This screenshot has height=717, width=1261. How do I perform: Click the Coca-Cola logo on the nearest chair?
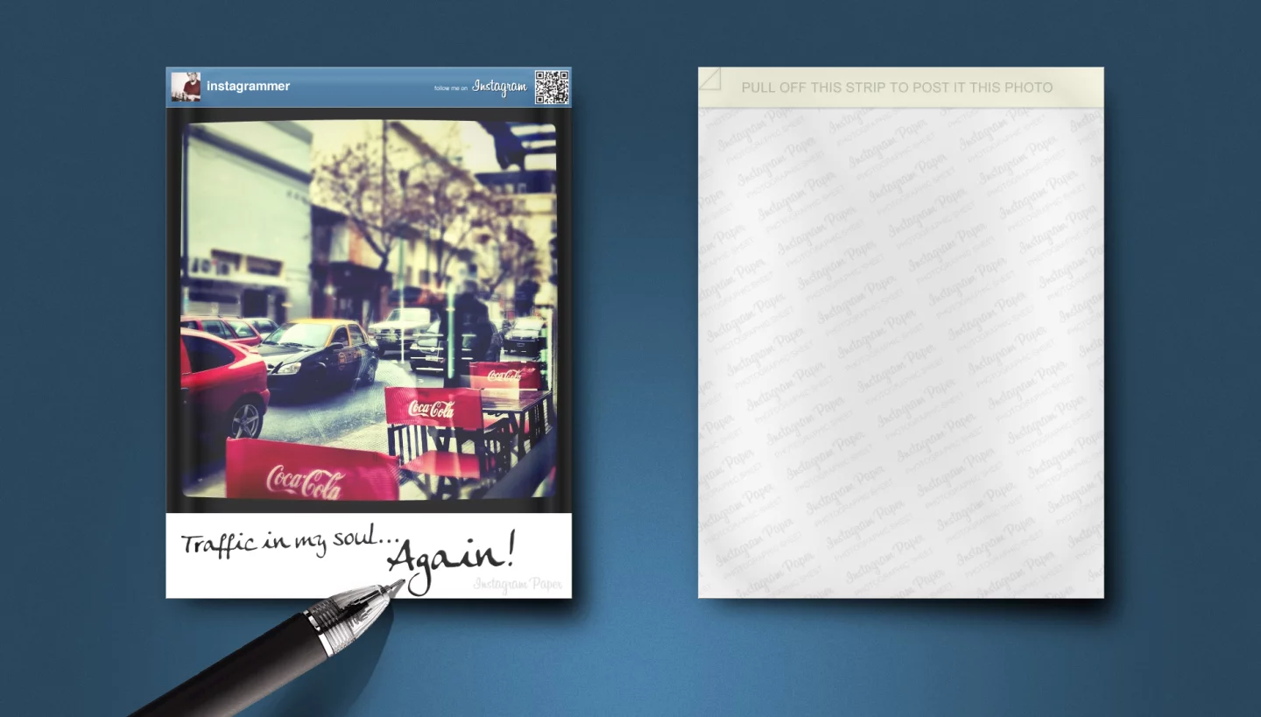coord(305,480)
